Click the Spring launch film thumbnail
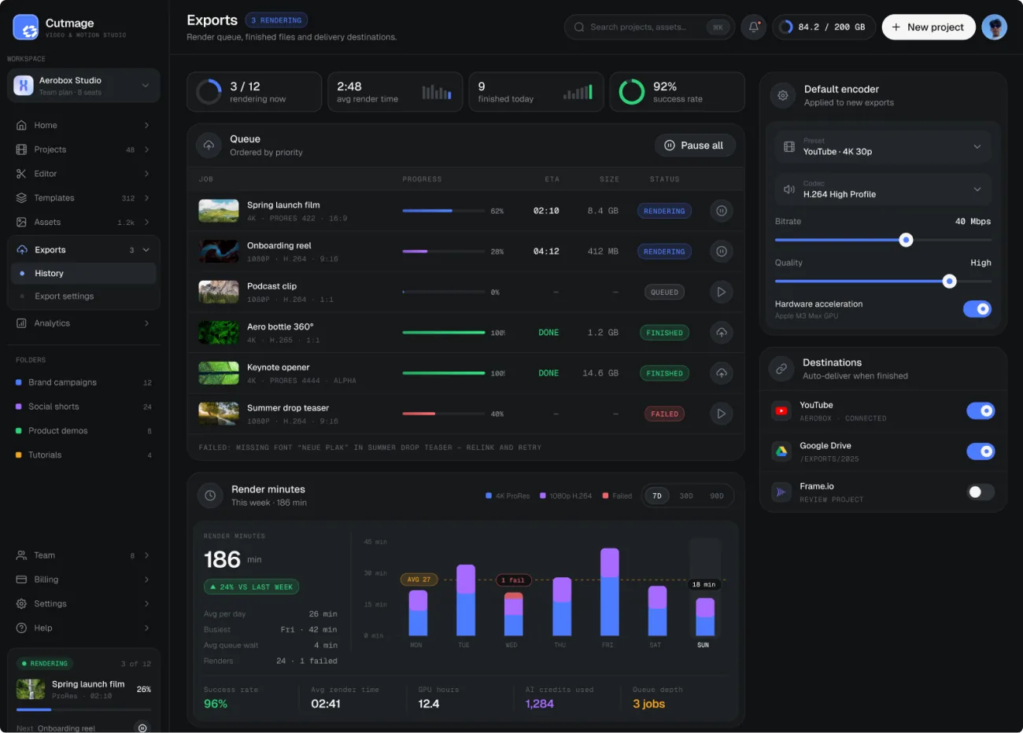 [x=219, y=211]
